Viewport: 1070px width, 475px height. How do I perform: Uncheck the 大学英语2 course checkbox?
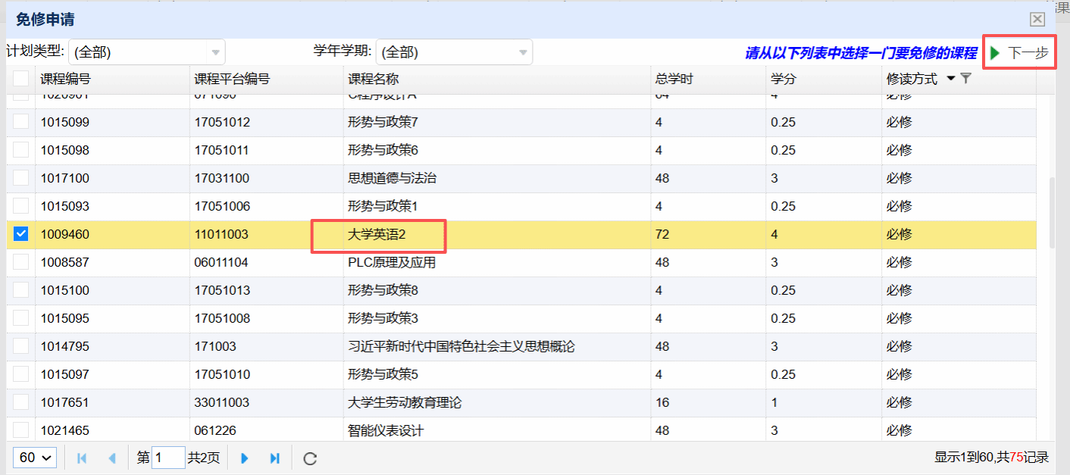pyautogui.click(x=21, y=234)
